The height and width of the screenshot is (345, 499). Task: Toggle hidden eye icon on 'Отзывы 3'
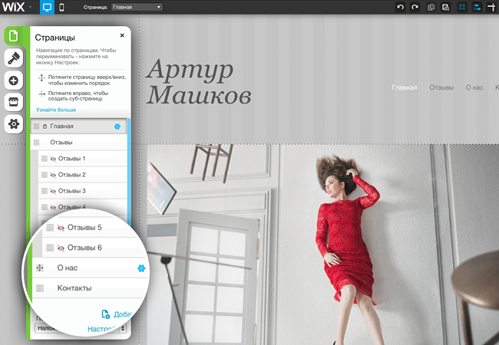pos(53,191)
